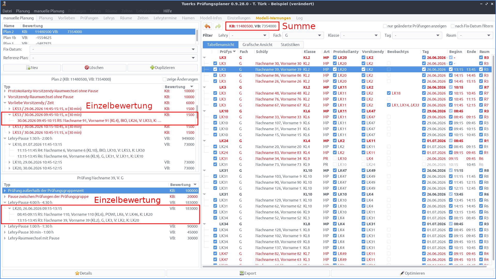This screenshot has width=496, height=279.
Task: Open the Hilfe menu
Action: [167, 11]
